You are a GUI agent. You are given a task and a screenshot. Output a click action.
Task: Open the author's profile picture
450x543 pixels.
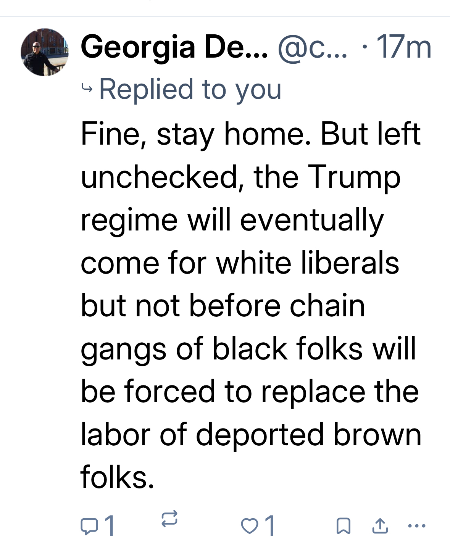tap(45, 52)
